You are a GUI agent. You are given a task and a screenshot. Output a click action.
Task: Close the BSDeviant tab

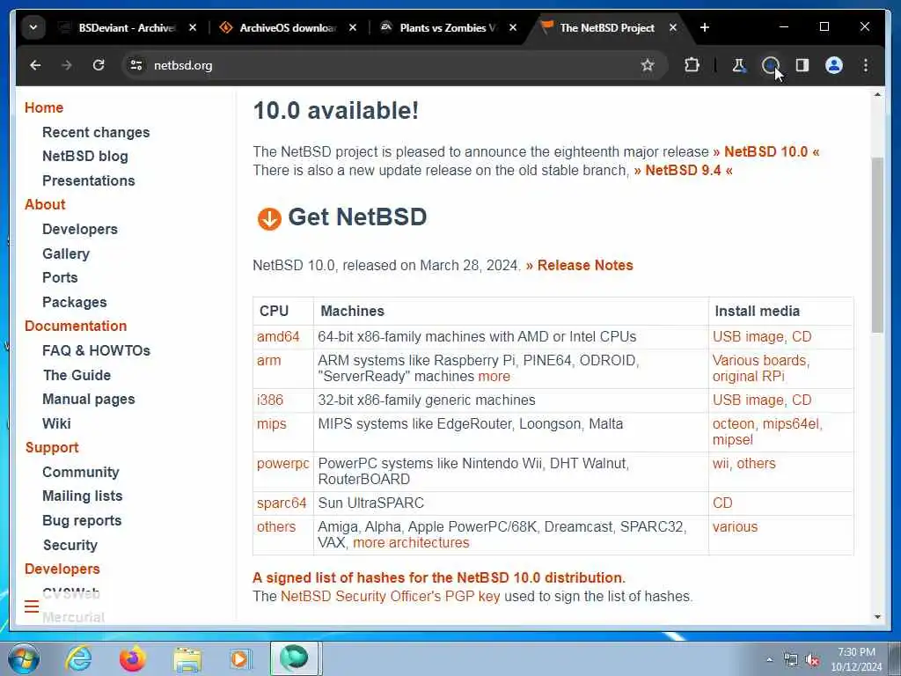[x=193, y=27]
